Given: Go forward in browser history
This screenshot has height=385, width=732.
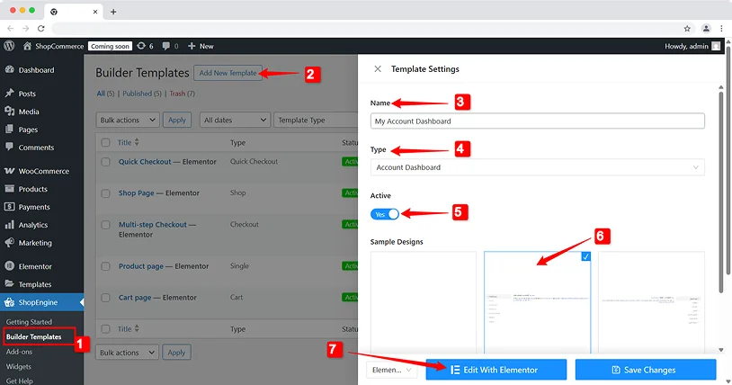Looking at the screenshot, I should coord(26,29).
